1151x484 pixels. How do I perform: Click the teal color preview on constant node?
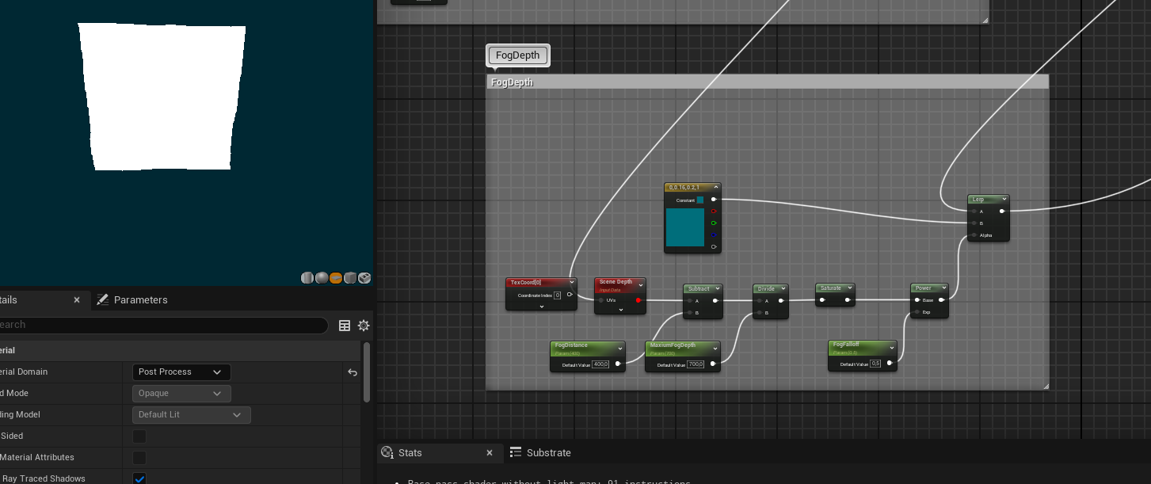pos(684,227)
